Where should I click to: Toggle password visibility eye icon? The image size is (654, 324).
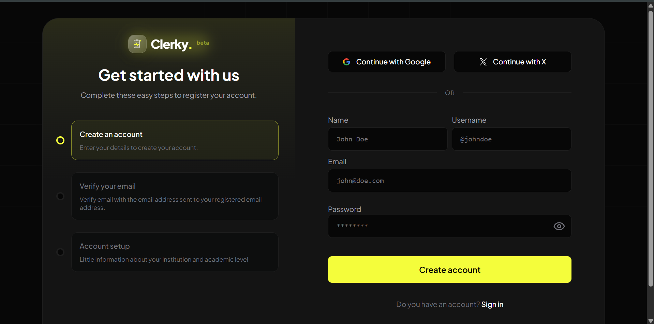click(x=559, y=226)
